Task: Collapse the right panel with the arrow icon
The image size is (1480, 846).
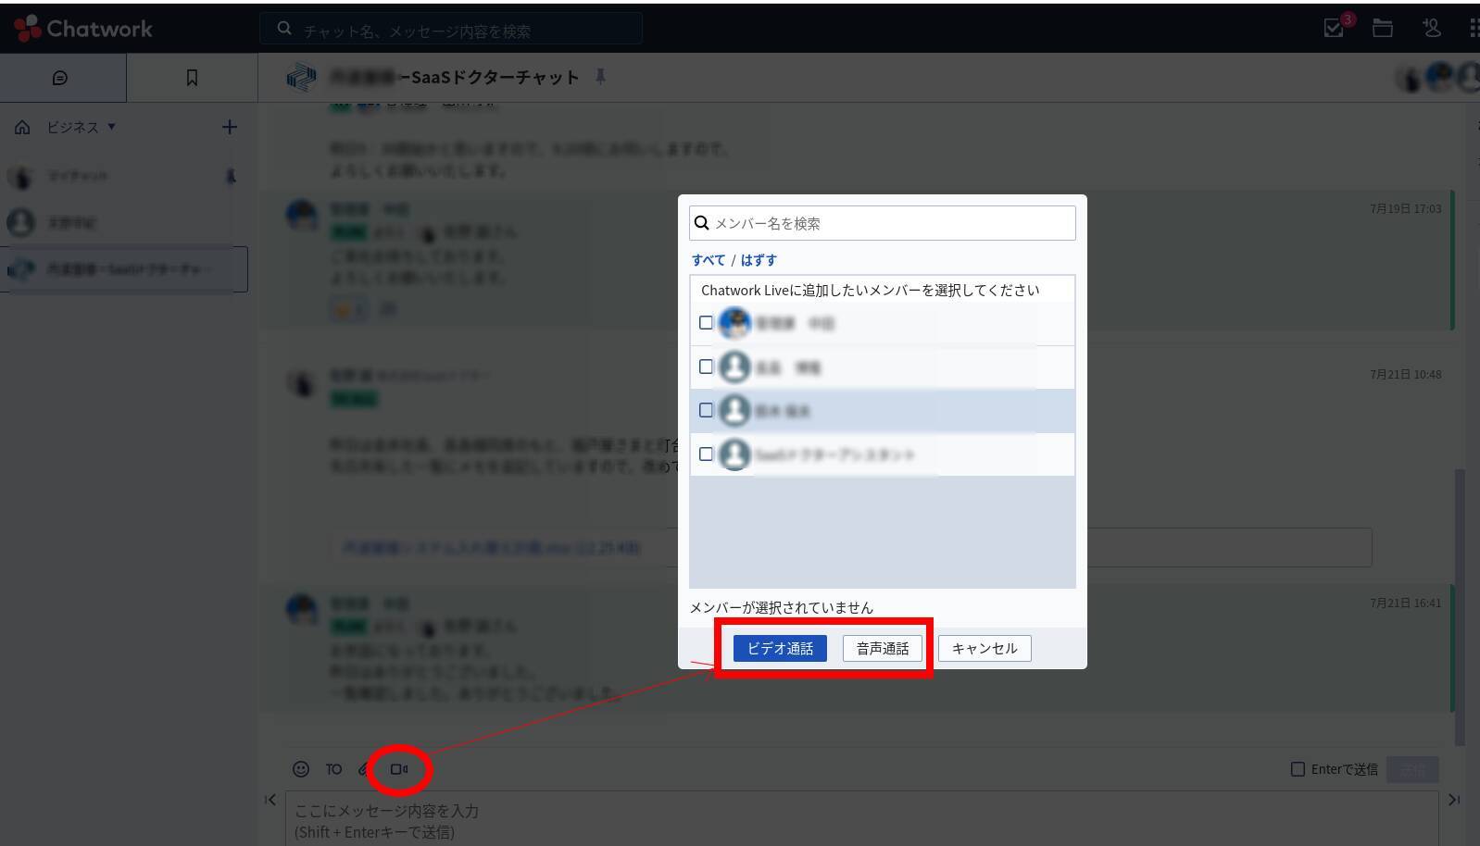Action: click(x=1454, y=800)
